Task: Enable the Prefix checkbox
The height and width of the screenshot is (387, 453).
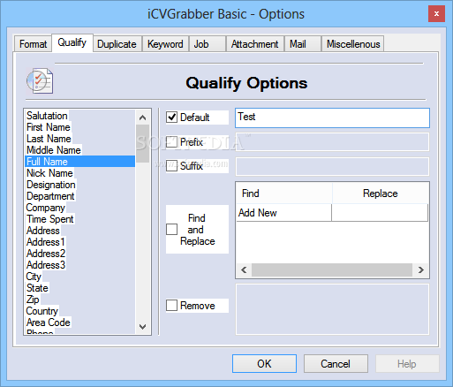Action: point(171,142)
